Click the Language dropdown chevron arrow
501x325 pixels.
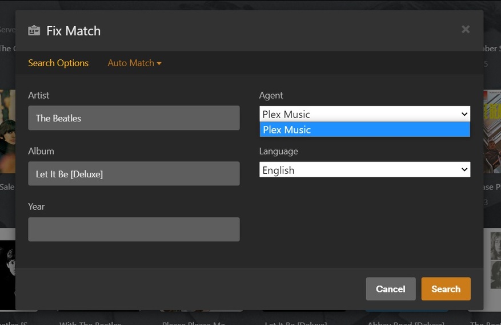[464, 169]
